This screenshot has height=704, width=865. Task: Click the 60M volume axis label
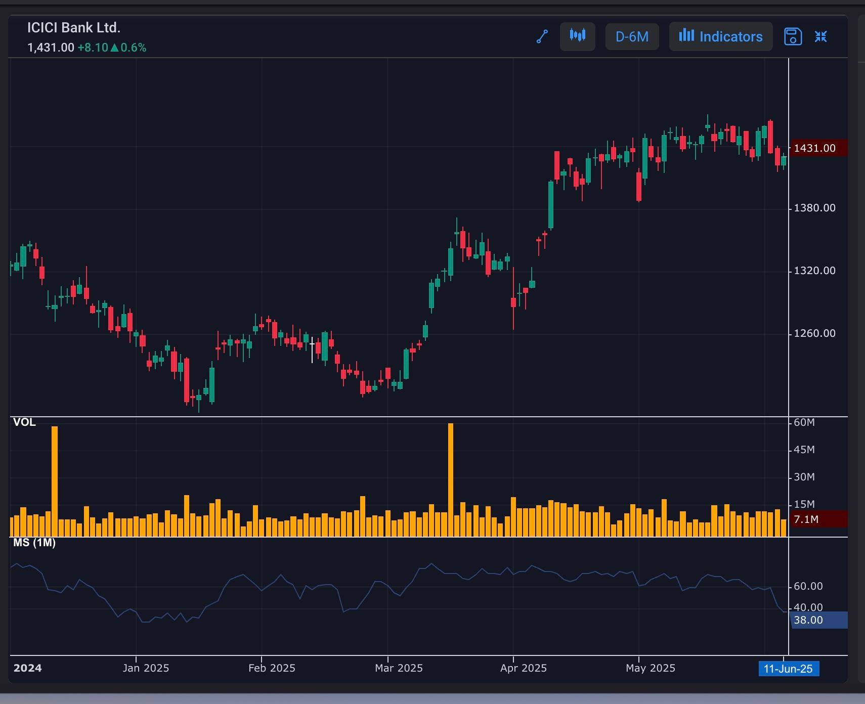(804, 422)
